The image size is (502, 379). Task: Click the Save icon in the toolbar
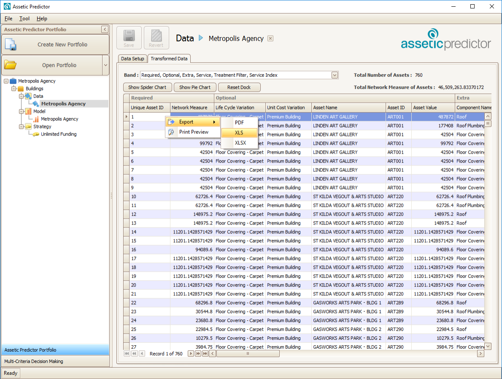[x=129, y=37]
